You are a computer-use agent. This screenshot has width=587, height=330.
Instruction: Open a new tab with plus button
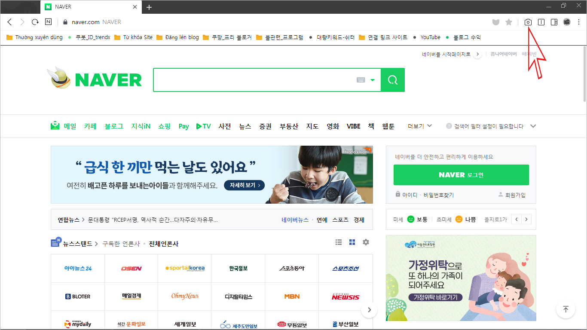click(149, 7)
